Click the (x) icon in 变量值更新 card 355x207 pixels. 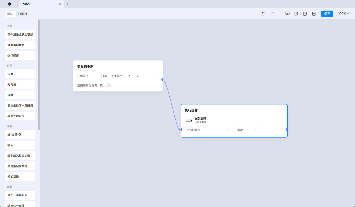click(105, 76)
